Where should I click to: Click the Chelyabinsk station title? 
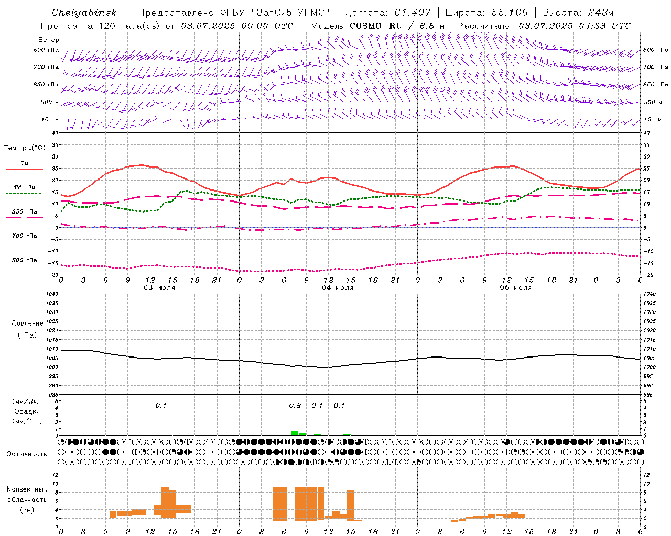click(84, 13)
